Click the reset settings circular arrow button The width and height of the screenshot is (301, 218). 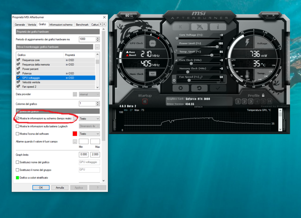click(x=199, y=88)
